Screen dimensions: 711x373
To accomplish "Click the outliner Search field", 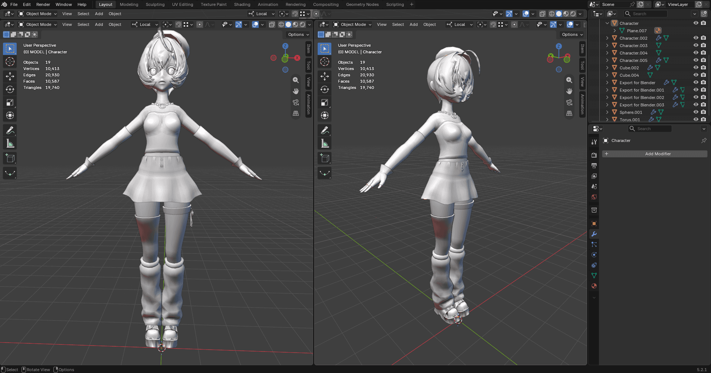I will [646, 14].
